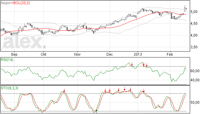Click the Sep month label
The width and height of the screenshot is (204, 114).
point(14,54)
